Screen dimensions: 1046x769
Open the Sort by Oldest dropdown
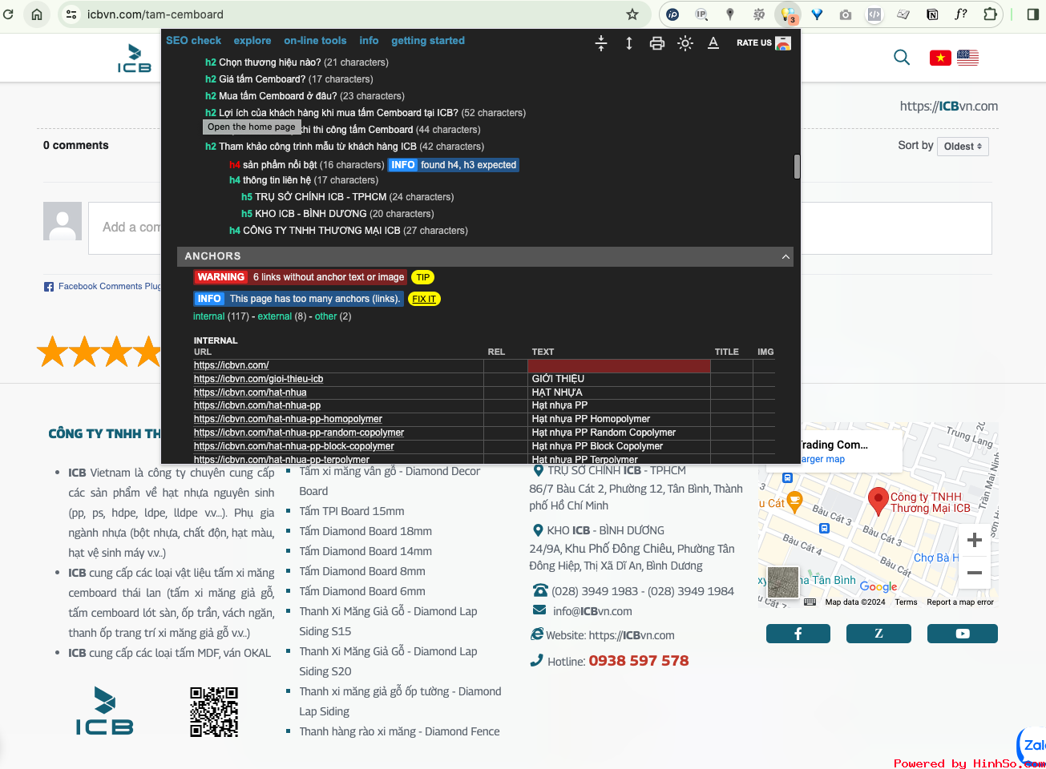tap(963, 147)
